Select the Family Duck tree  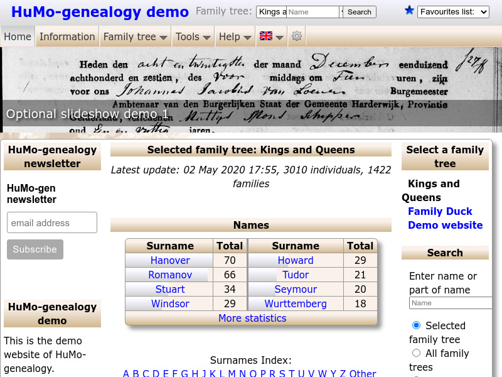click(440, 212)
